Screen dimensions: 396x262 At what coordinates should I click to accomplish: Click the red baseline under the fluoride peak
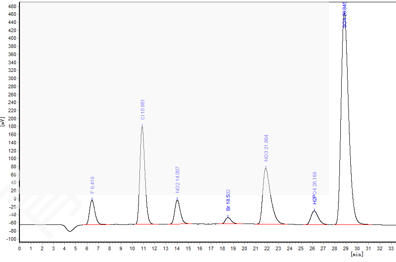92,224
